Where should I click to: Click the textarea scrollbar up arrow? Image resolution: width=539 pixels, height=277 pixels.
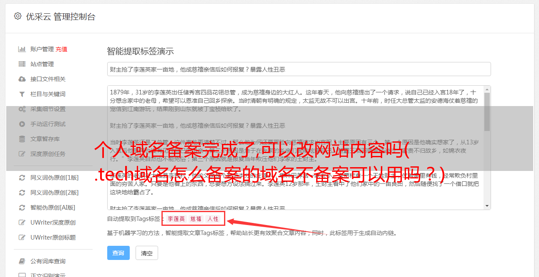point(487,89)
